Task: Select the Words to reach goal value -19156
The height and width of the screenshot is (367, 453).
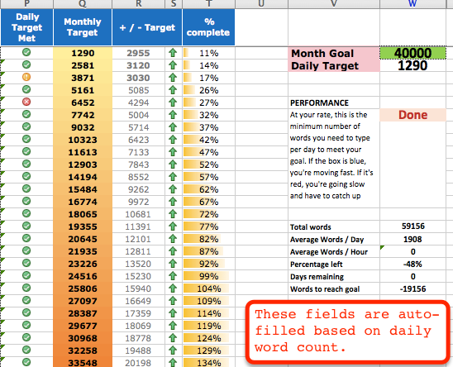Action: click(x=412, y=288)
